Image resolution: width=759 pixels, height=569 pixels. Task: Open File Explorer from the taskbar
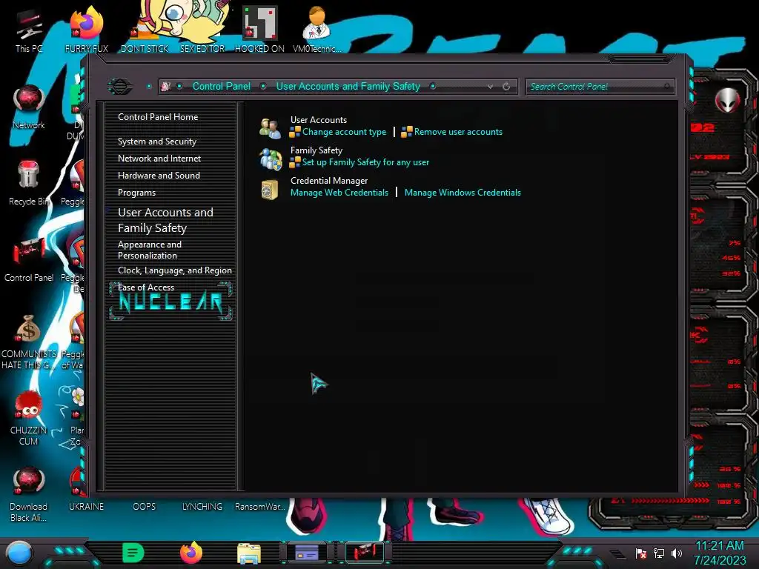(x=249, y=553)
